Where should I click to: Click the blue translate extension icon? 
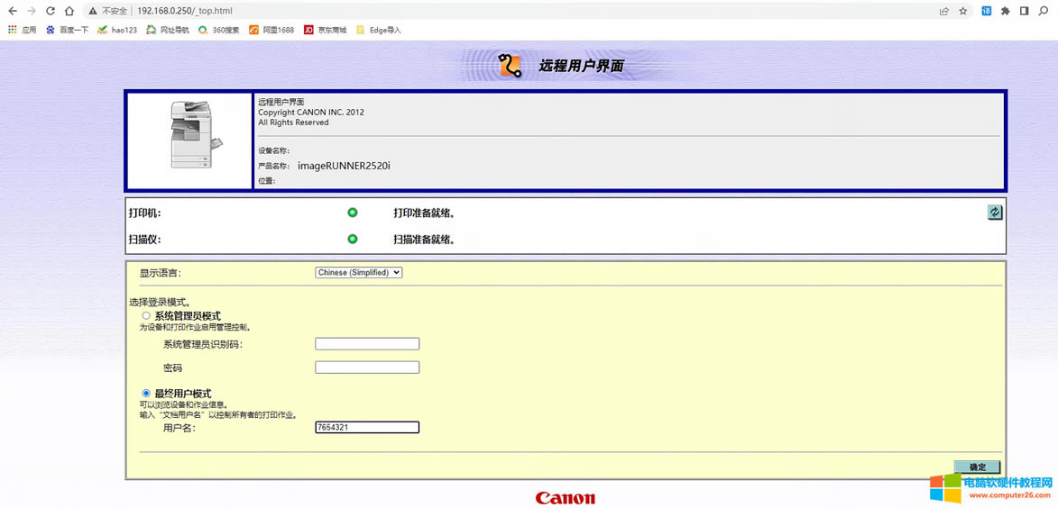pyautogui.click(x=986, y=11)
